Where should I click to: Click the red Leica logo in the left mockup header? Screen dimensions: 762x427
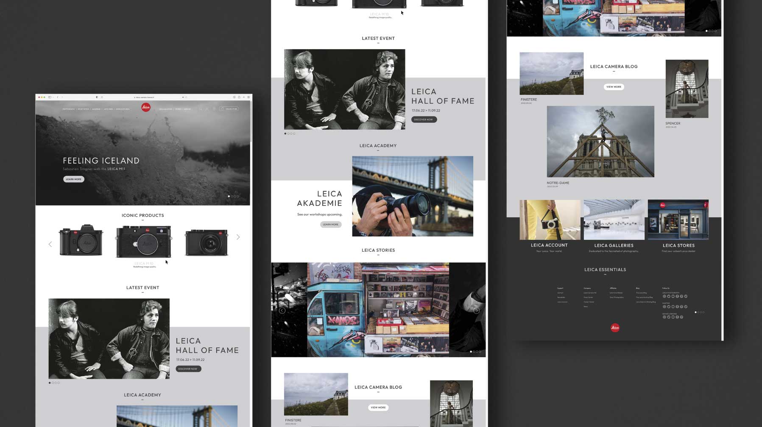(x=146, y=107)
